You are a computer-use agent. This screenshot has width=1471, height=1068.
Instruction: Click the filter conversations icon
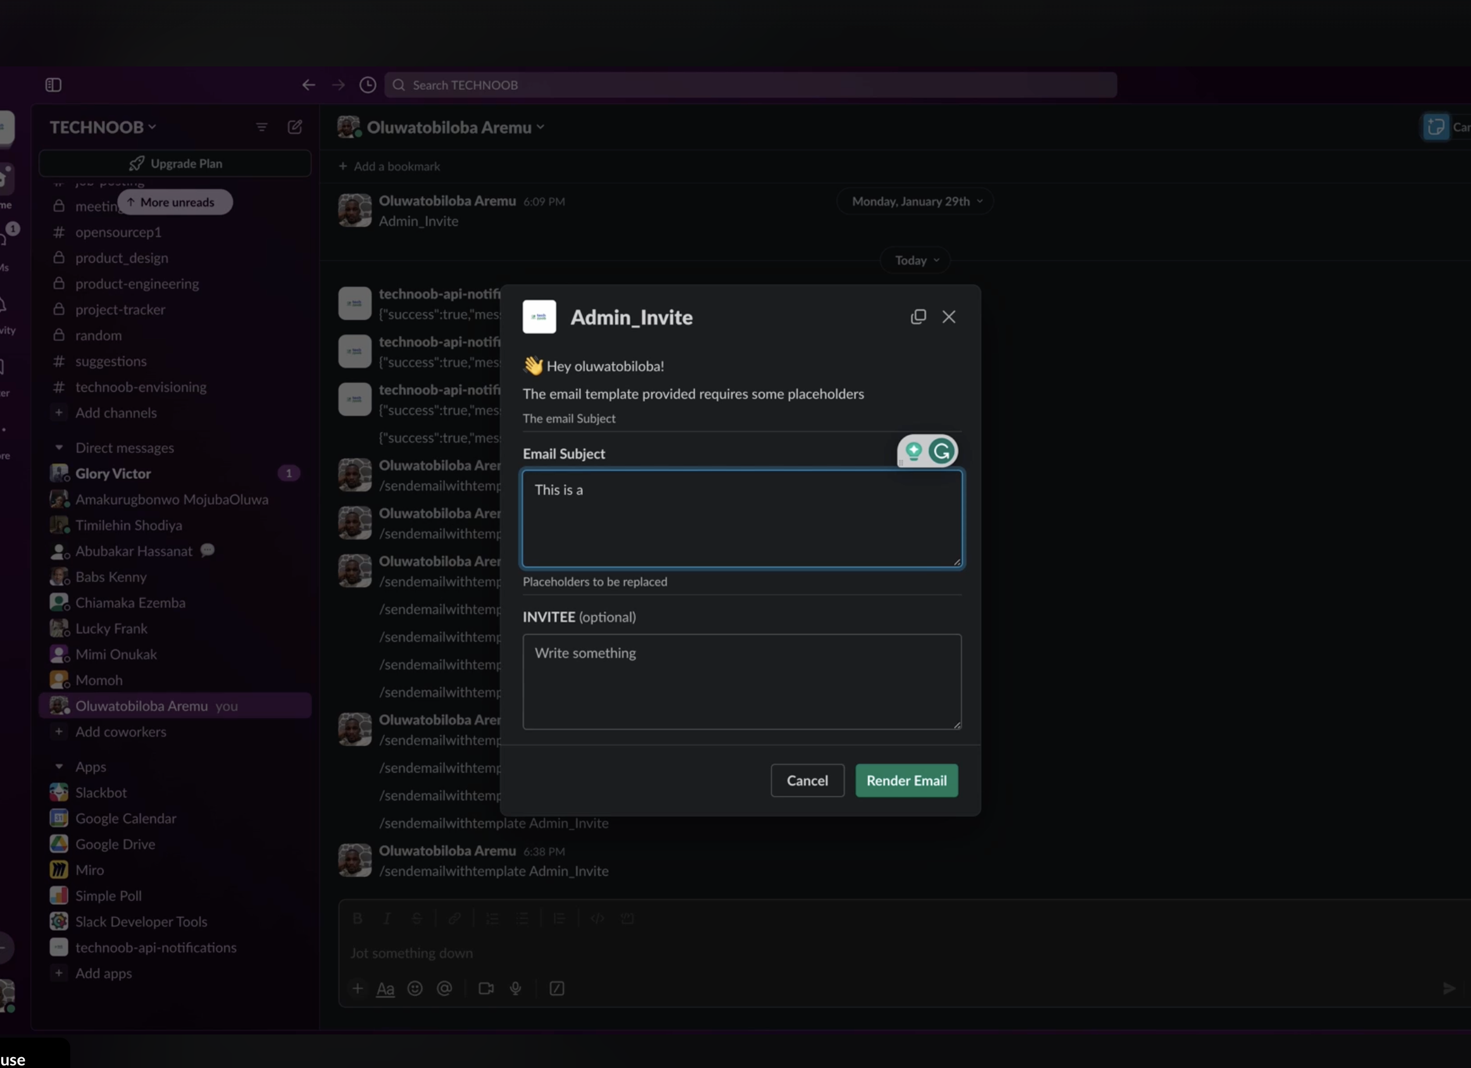tap(262, 127)
